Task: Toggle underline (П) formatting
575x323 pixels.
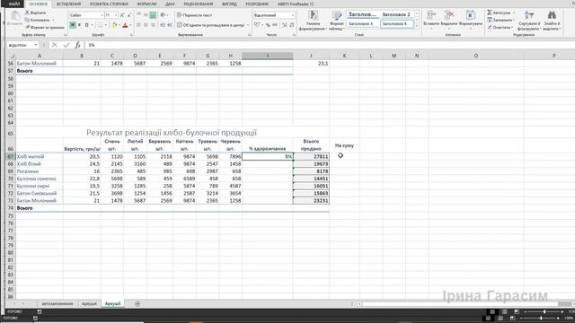Action: (x=86, y=25)
